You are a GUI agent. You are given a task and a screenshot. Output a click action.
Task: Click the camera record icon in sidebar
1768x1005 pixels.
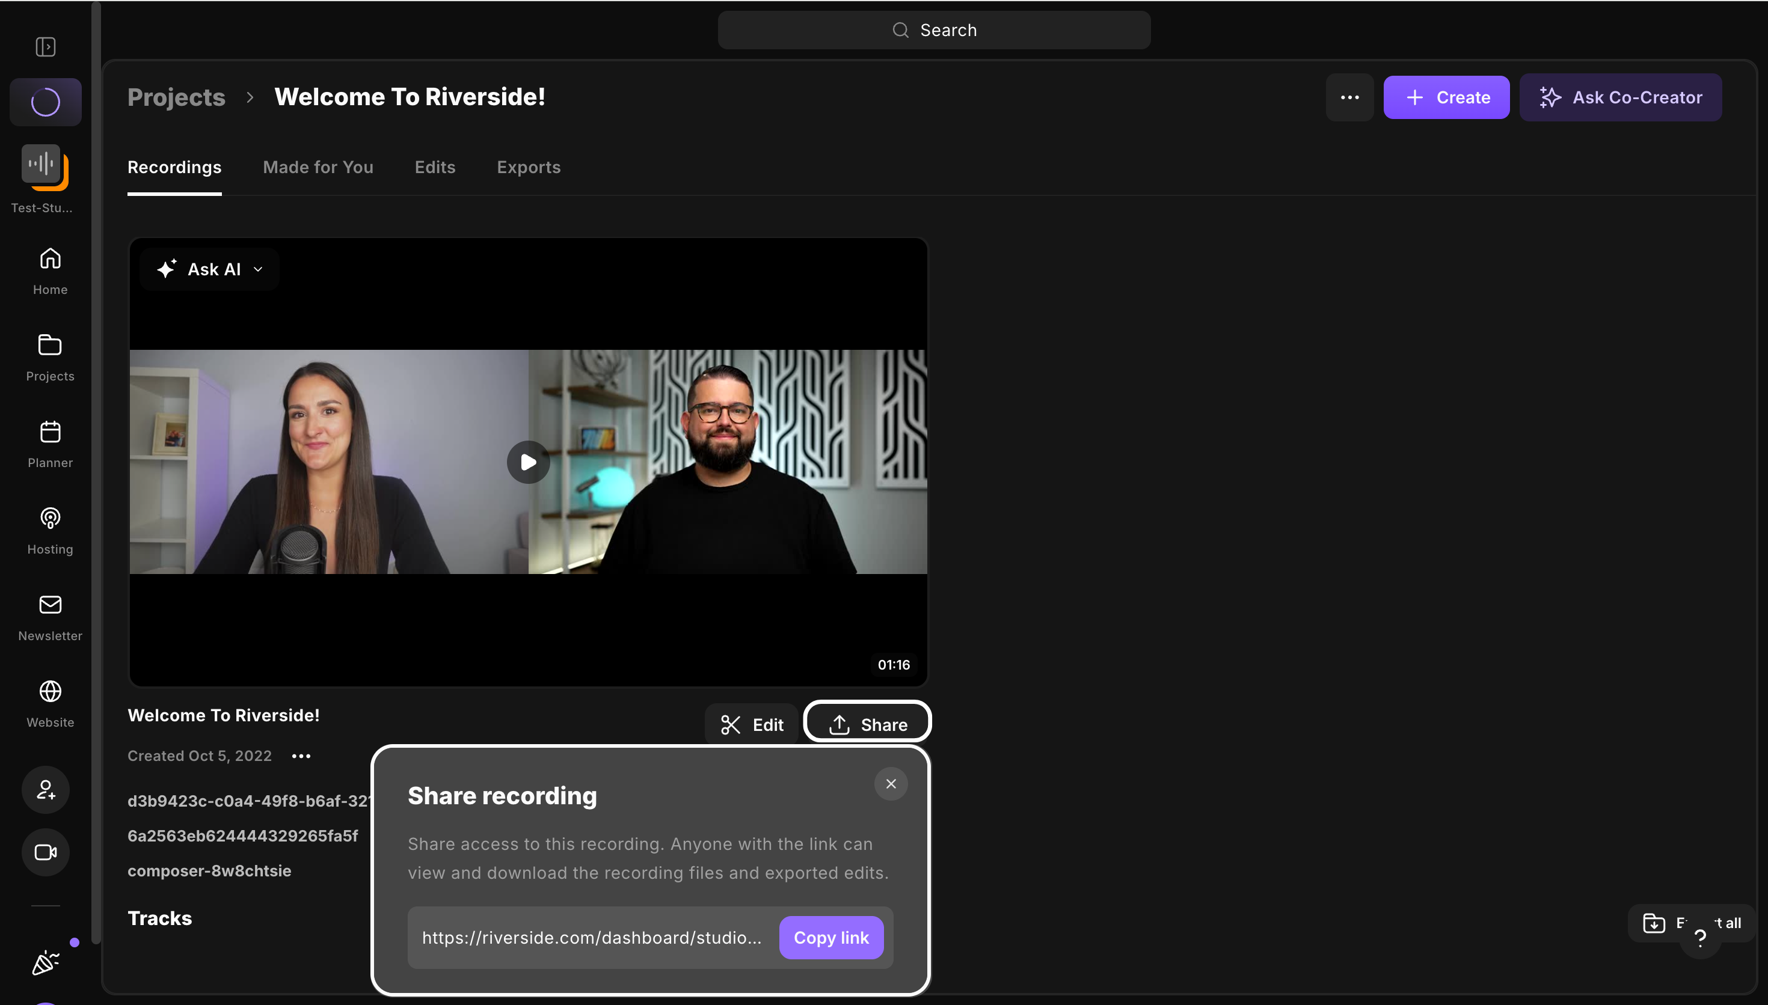46,852
